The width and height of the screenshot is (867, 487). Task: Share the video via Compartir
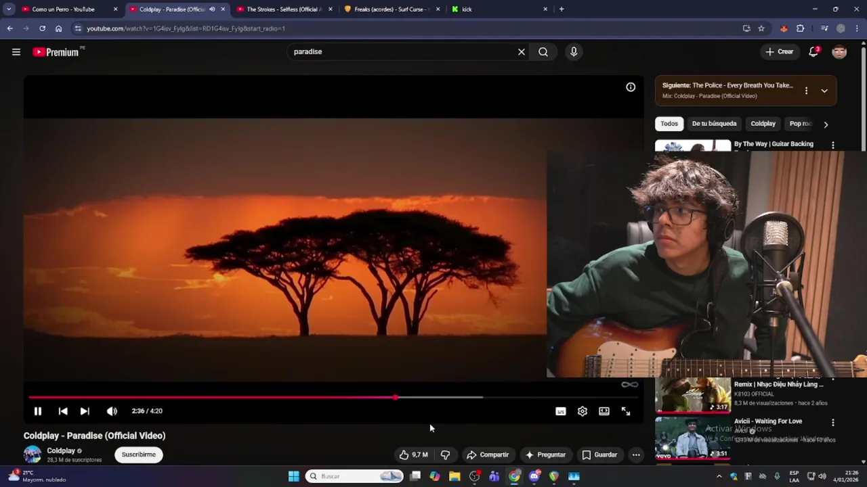pos(488,455)
